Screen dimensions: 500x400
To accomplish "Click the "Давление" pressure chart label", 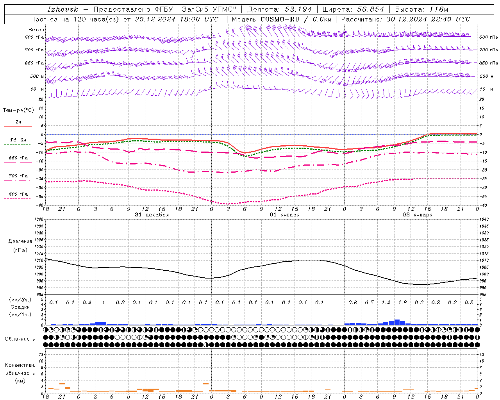I will 20,241.
